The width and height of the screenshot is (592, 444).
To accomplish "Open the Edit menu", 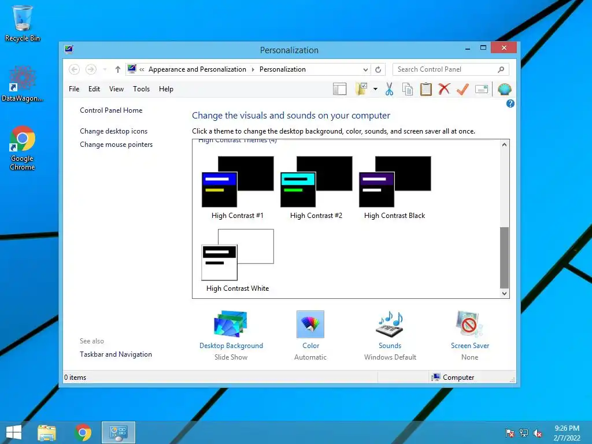I will tap(94, 89).
